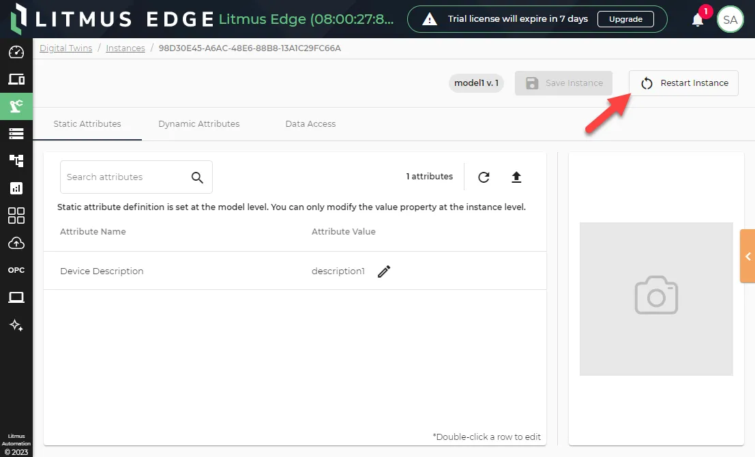
Task: Open the OPC section in sidebar
Action: tap(16, 270)
